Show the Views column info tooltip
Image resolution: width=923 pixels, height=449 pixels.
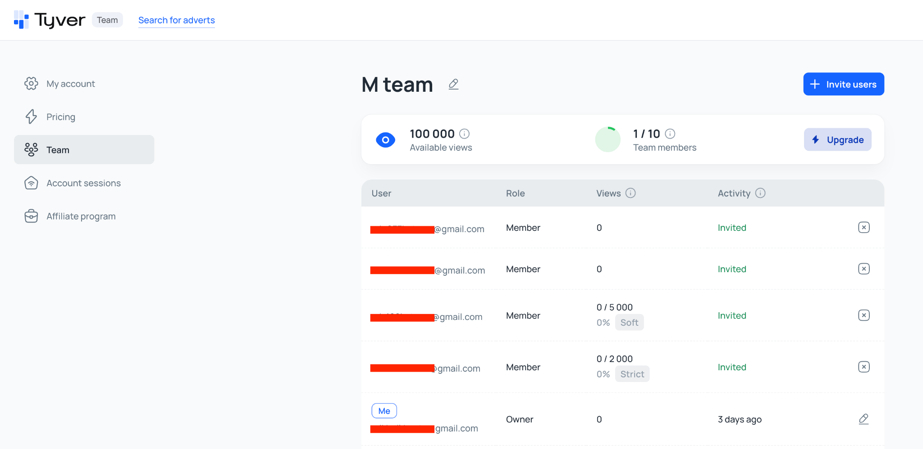631,193
